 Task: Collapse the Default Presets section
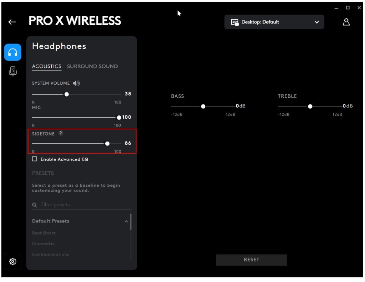[x=126, y=221]
